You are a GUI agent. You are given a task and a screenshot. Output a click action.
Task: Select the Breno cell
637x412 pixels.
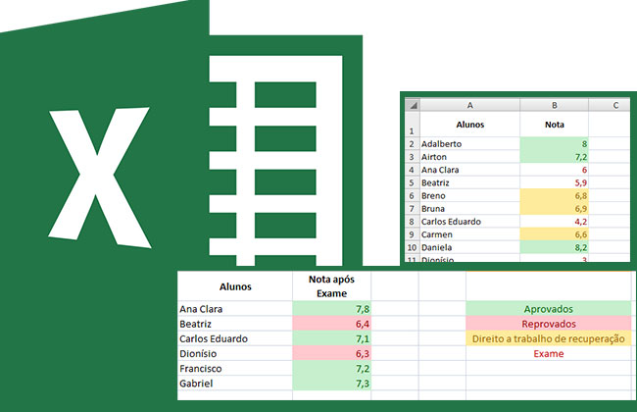point(469,195)
